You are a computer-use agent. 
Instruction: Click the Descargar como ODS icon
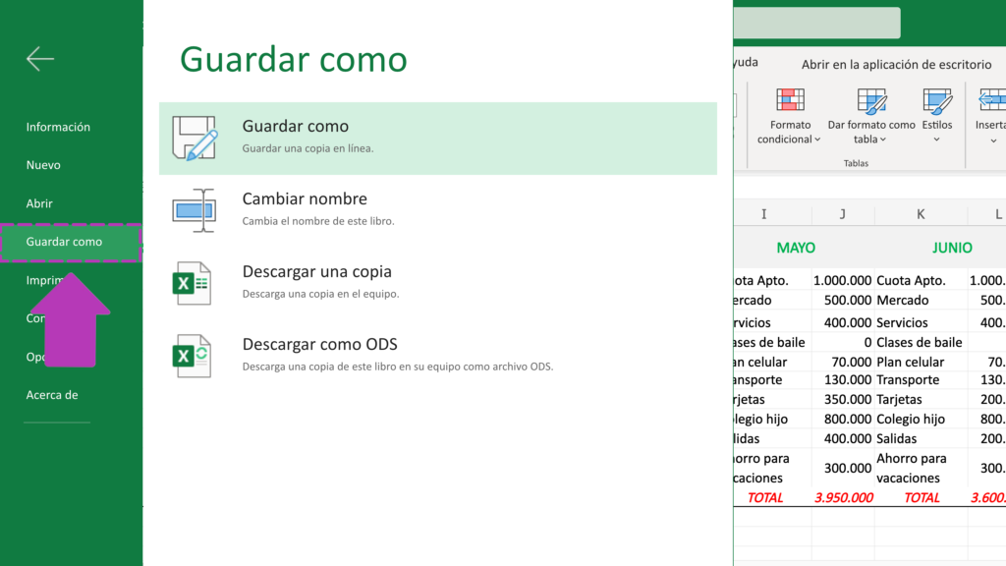[x=193, y=356]
